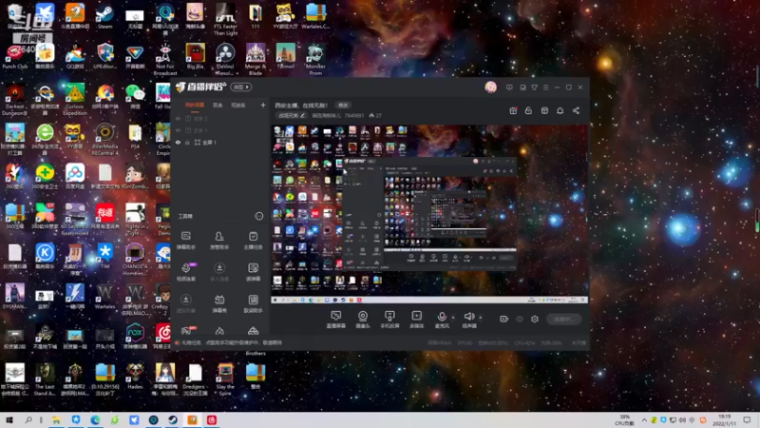Open the 歌词助手 lyrics assistant tool
Viewport: 760px width, 428px height.
click(253, 303)
